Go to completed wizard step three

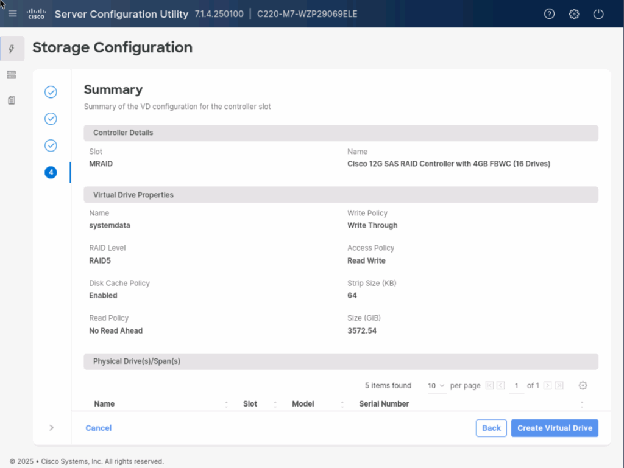(51, 145)
